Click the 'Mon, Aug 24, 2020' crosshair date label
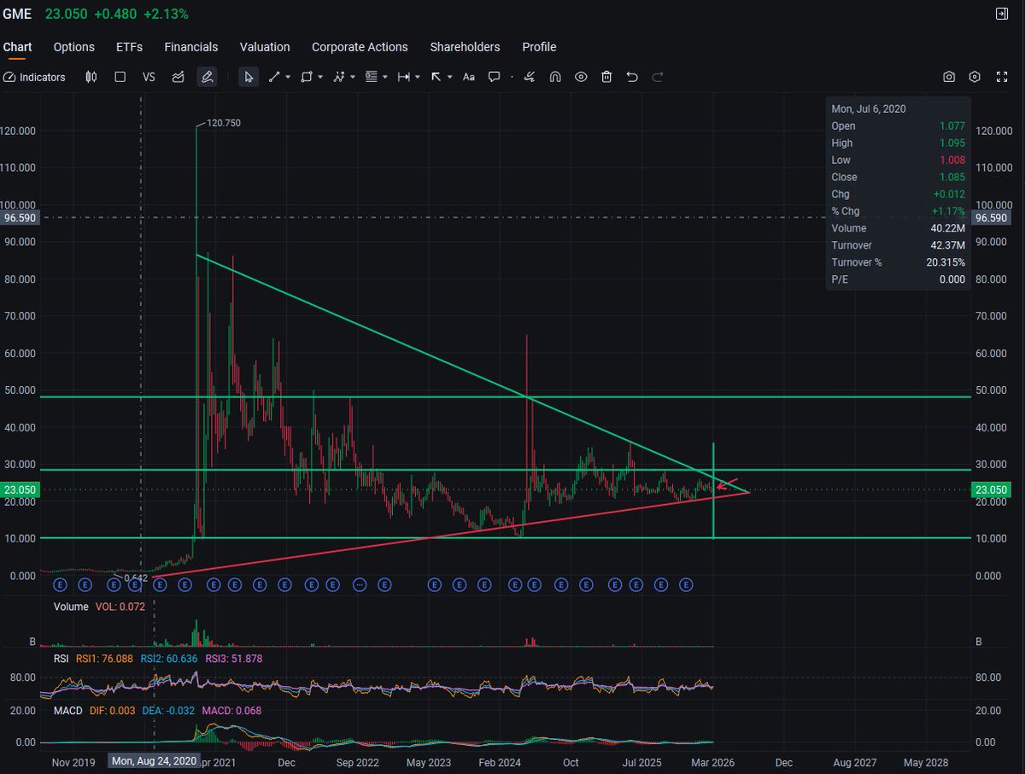The height and width of the screenshot is (774, 1025). tap(155, 761)
